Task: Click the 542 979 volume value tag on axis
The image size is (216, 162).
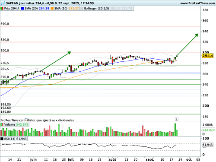Action: pyautogui.click(x=208, y=130)
